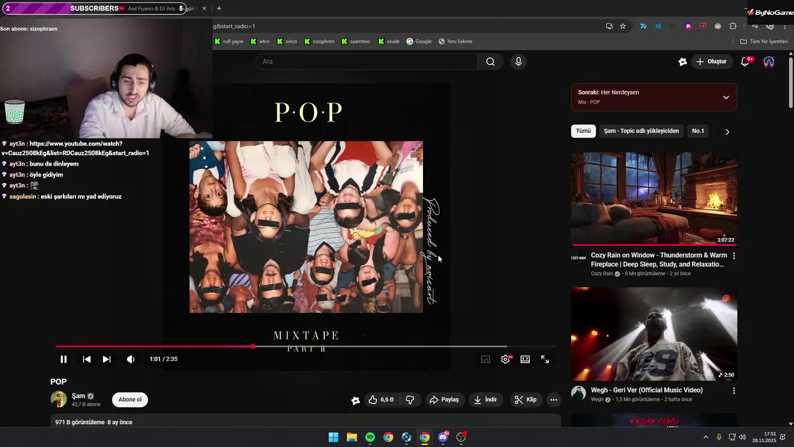Dislike the POP video

point(410,400)
